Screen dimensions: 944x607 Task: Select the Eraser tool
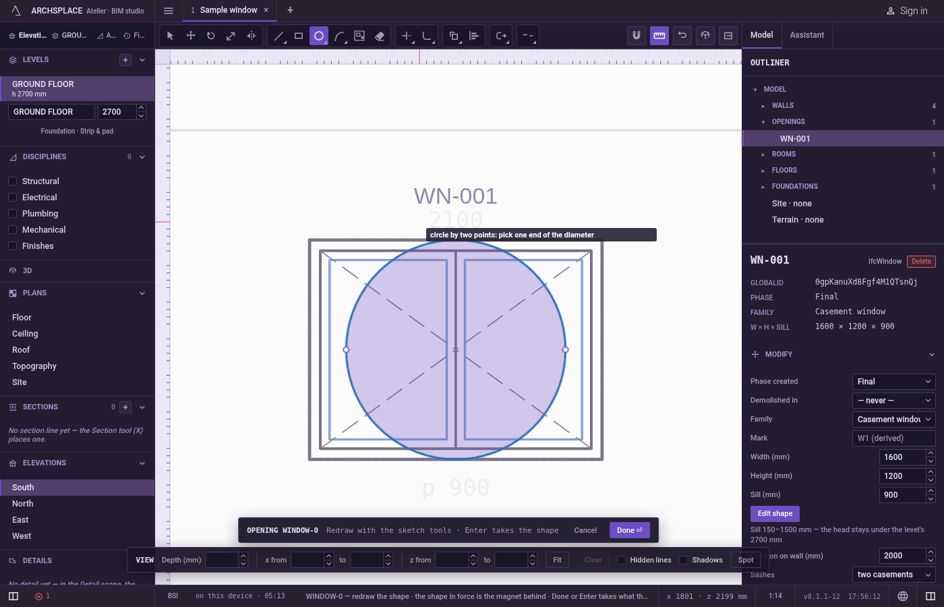coord(380,36)
